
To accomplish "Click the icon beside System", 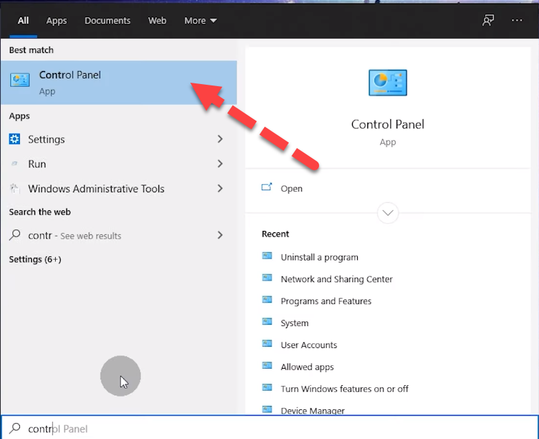I will click(267, 322).
